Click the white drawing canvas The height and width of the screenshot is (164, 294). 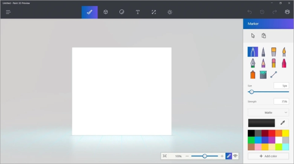[122, 91]
